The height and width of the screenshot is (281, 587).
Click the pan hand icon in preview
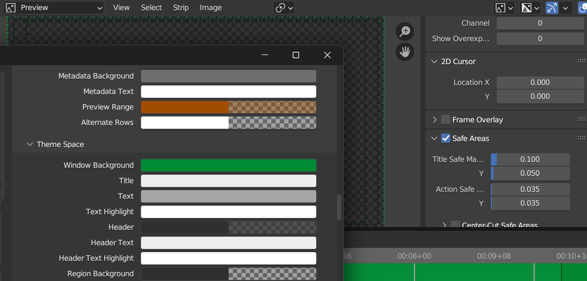tap(405, 52)
